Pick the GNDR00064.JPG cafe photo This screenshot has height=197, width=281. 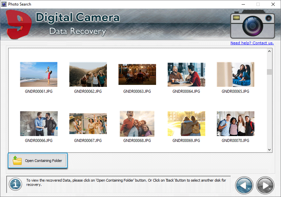(x=186, y=74)
